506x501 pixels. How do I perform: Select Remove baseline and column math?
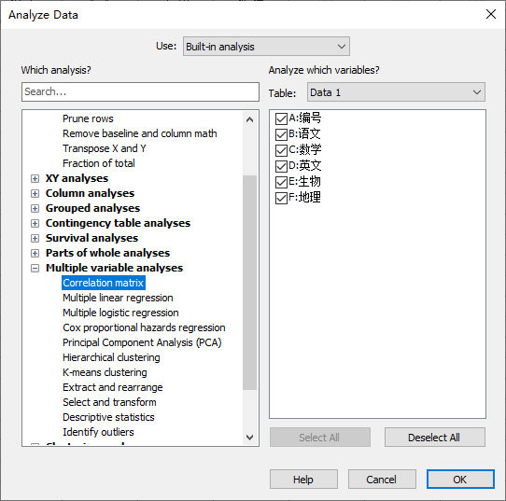click(x=140, y=133)
